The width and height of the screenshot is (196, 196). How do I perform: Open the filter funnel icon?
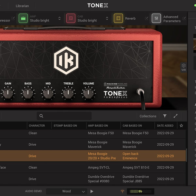(x=165, y=116)
